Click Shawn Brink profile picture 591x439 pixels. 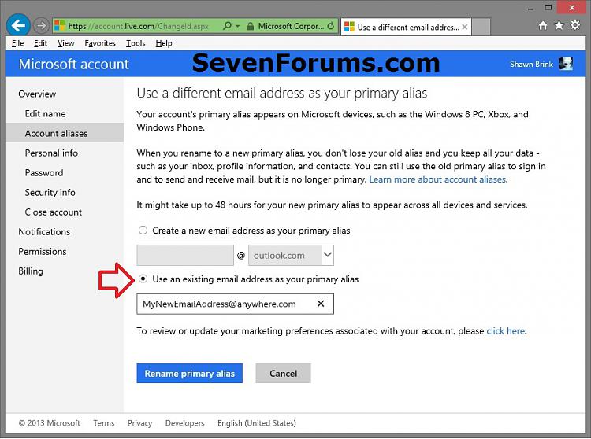[x=566, y=64]
